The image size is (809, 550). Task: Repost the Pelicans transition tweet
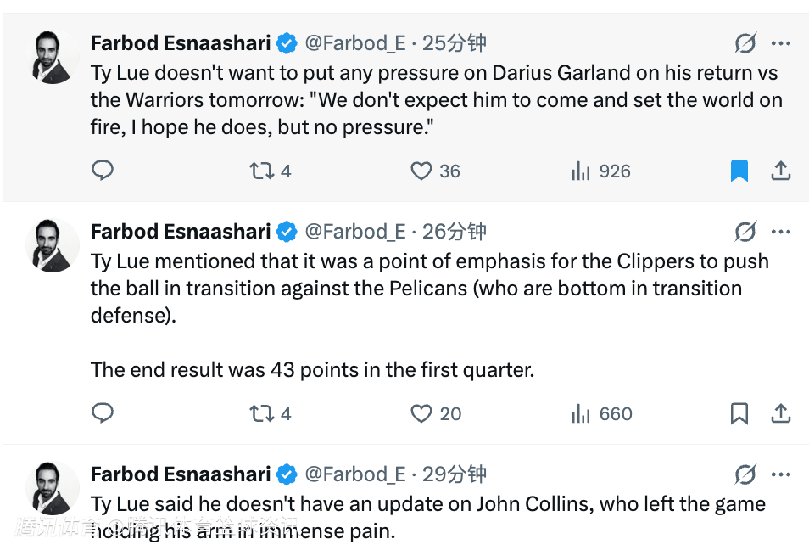[x=262, y=413]
